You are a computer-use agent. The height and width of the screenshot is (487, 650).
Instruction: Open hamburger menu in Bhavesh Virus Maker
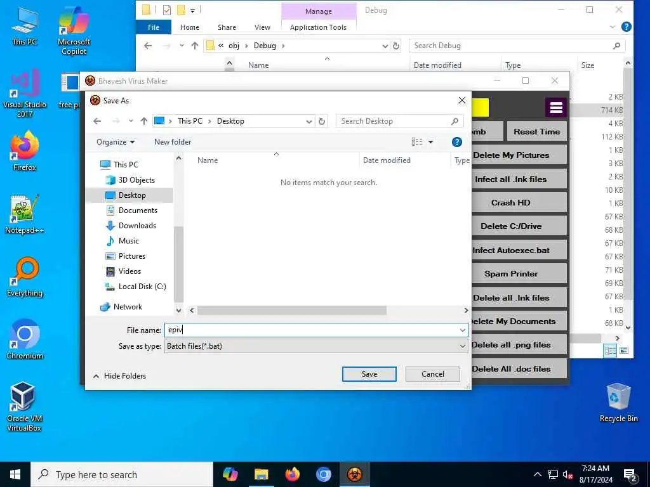click(556, 108)
